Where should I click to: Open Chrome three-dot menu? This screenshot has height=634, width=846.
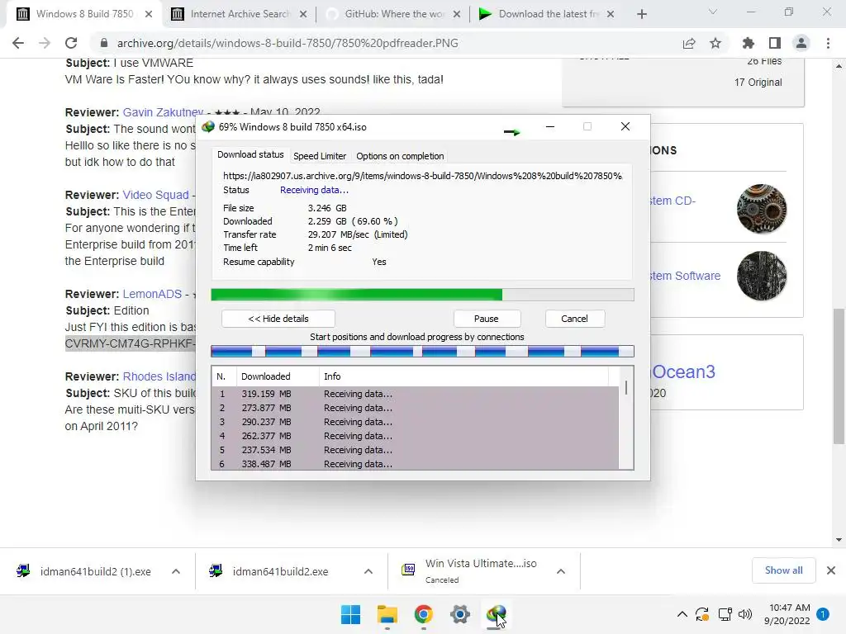pos(828,43)
